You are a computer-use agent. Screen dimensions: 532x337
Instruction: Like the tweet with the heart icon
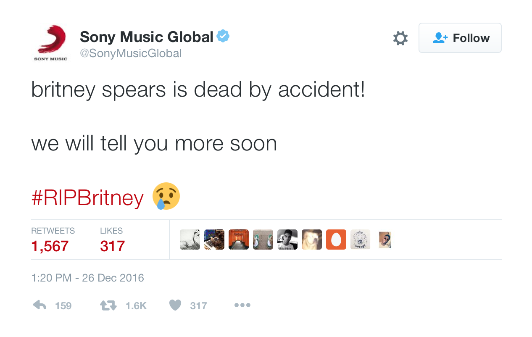[175, 305]
